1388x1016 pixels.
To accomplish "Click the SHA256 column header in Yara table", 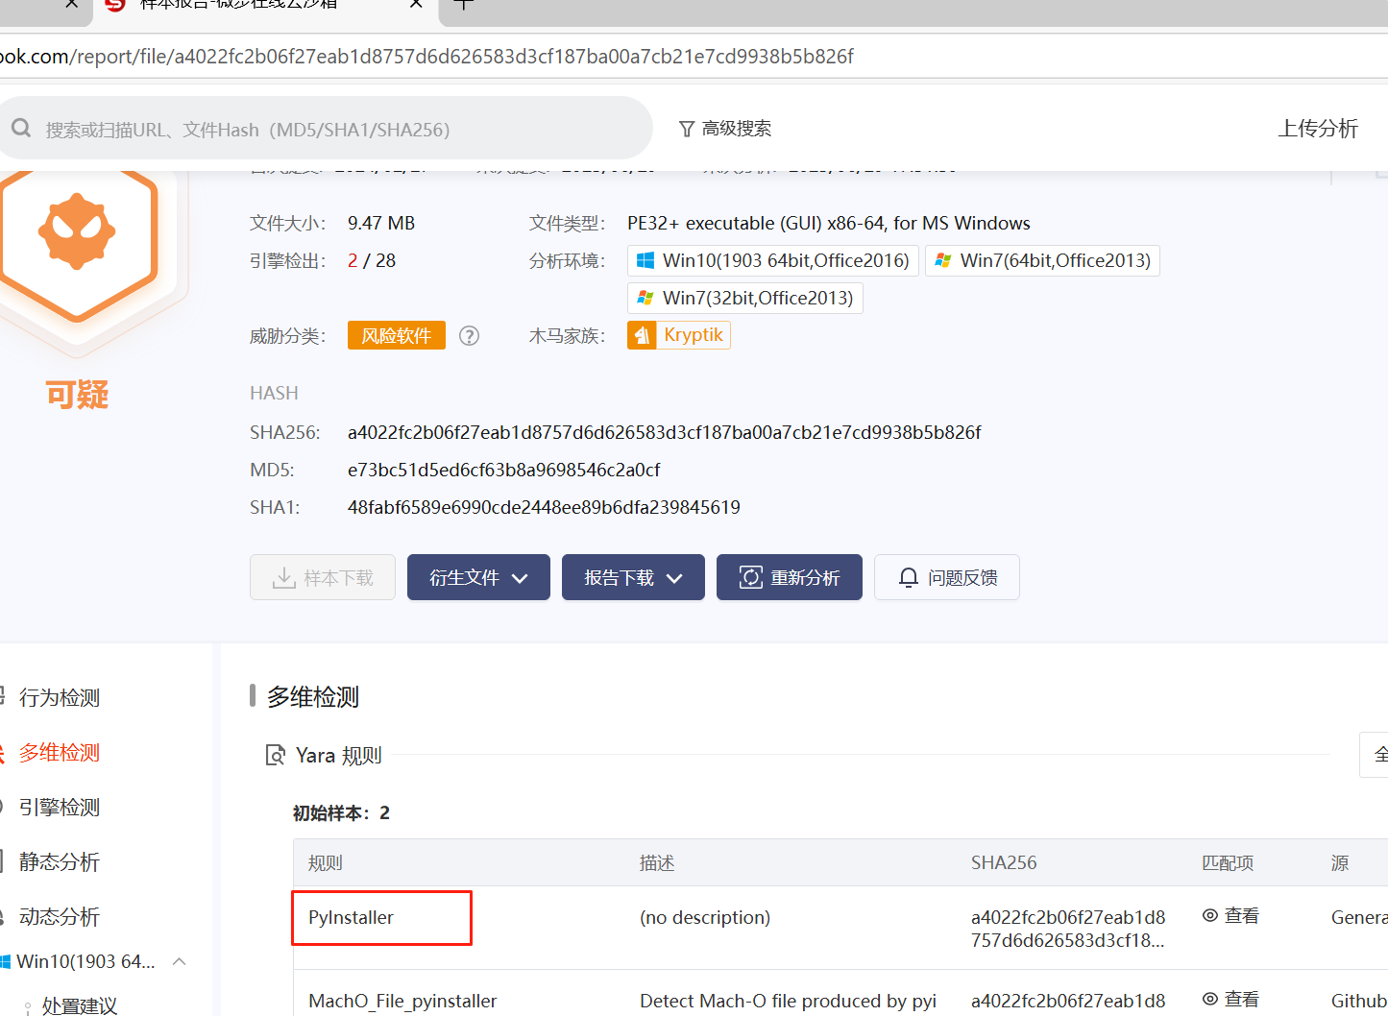I will [x=1004, y=862].
